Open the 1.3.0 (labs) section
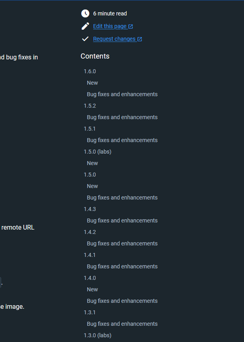The image size is (244, 342). pos(98,335)
